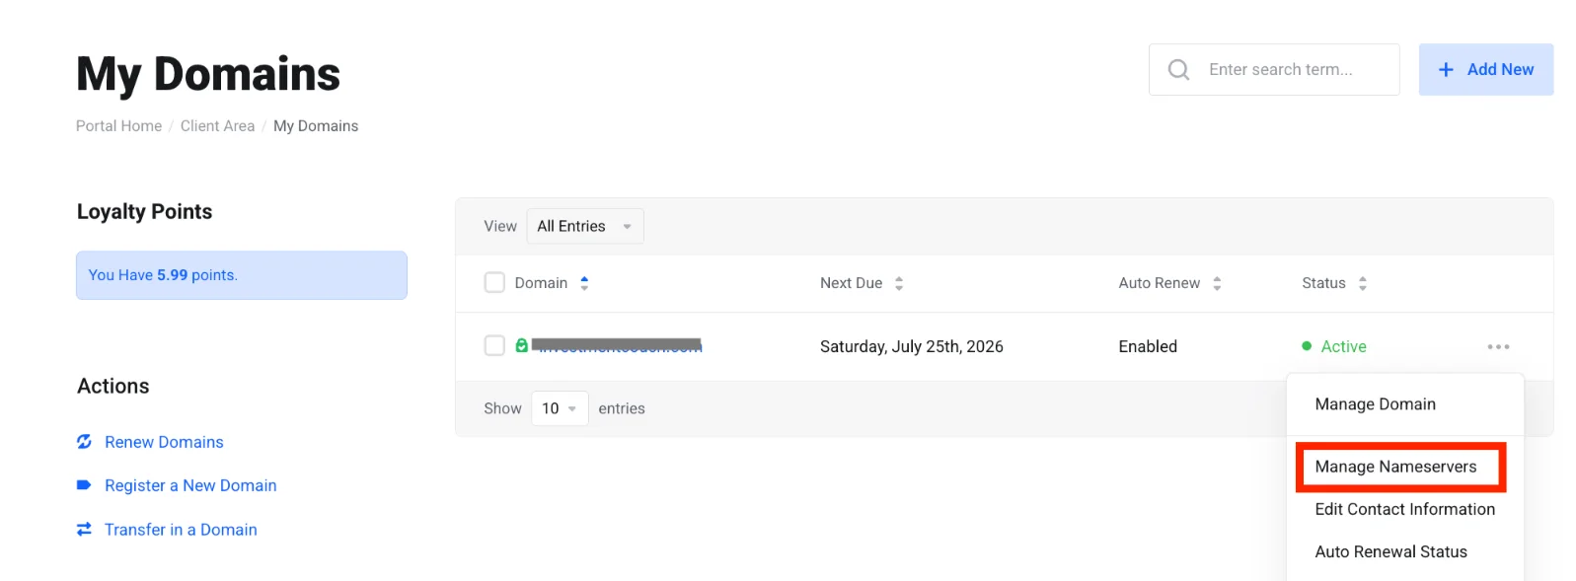Choose Auto Renewal Status menu entry
Screen dimensions: 1576x581
pos(1390,551)
